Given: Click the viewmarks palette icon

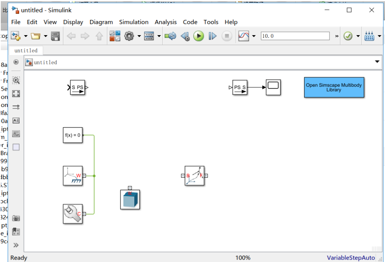Looking at the screenshot, I should pyautogui.click(x=16, y=232).
